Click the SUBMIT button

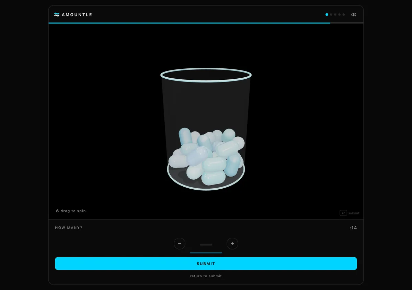point(206,264)
